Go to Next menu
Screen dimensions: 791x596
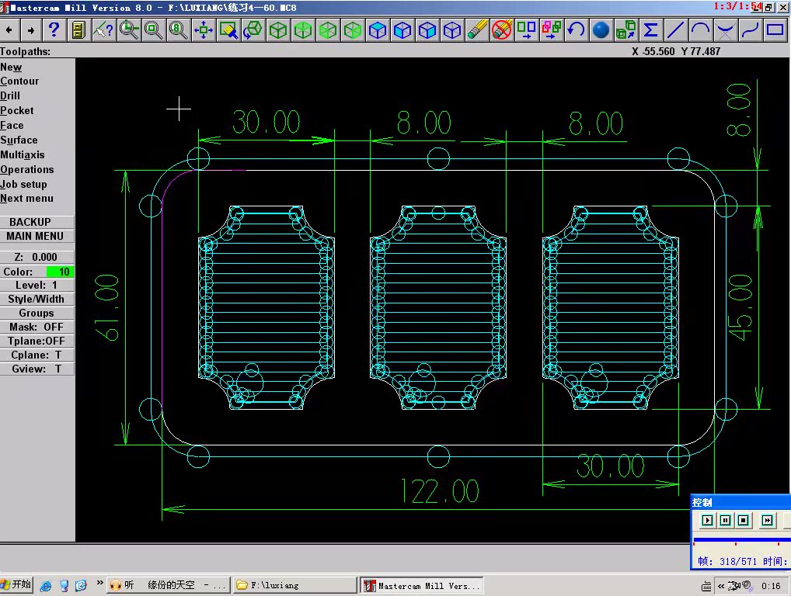[26, 198]
